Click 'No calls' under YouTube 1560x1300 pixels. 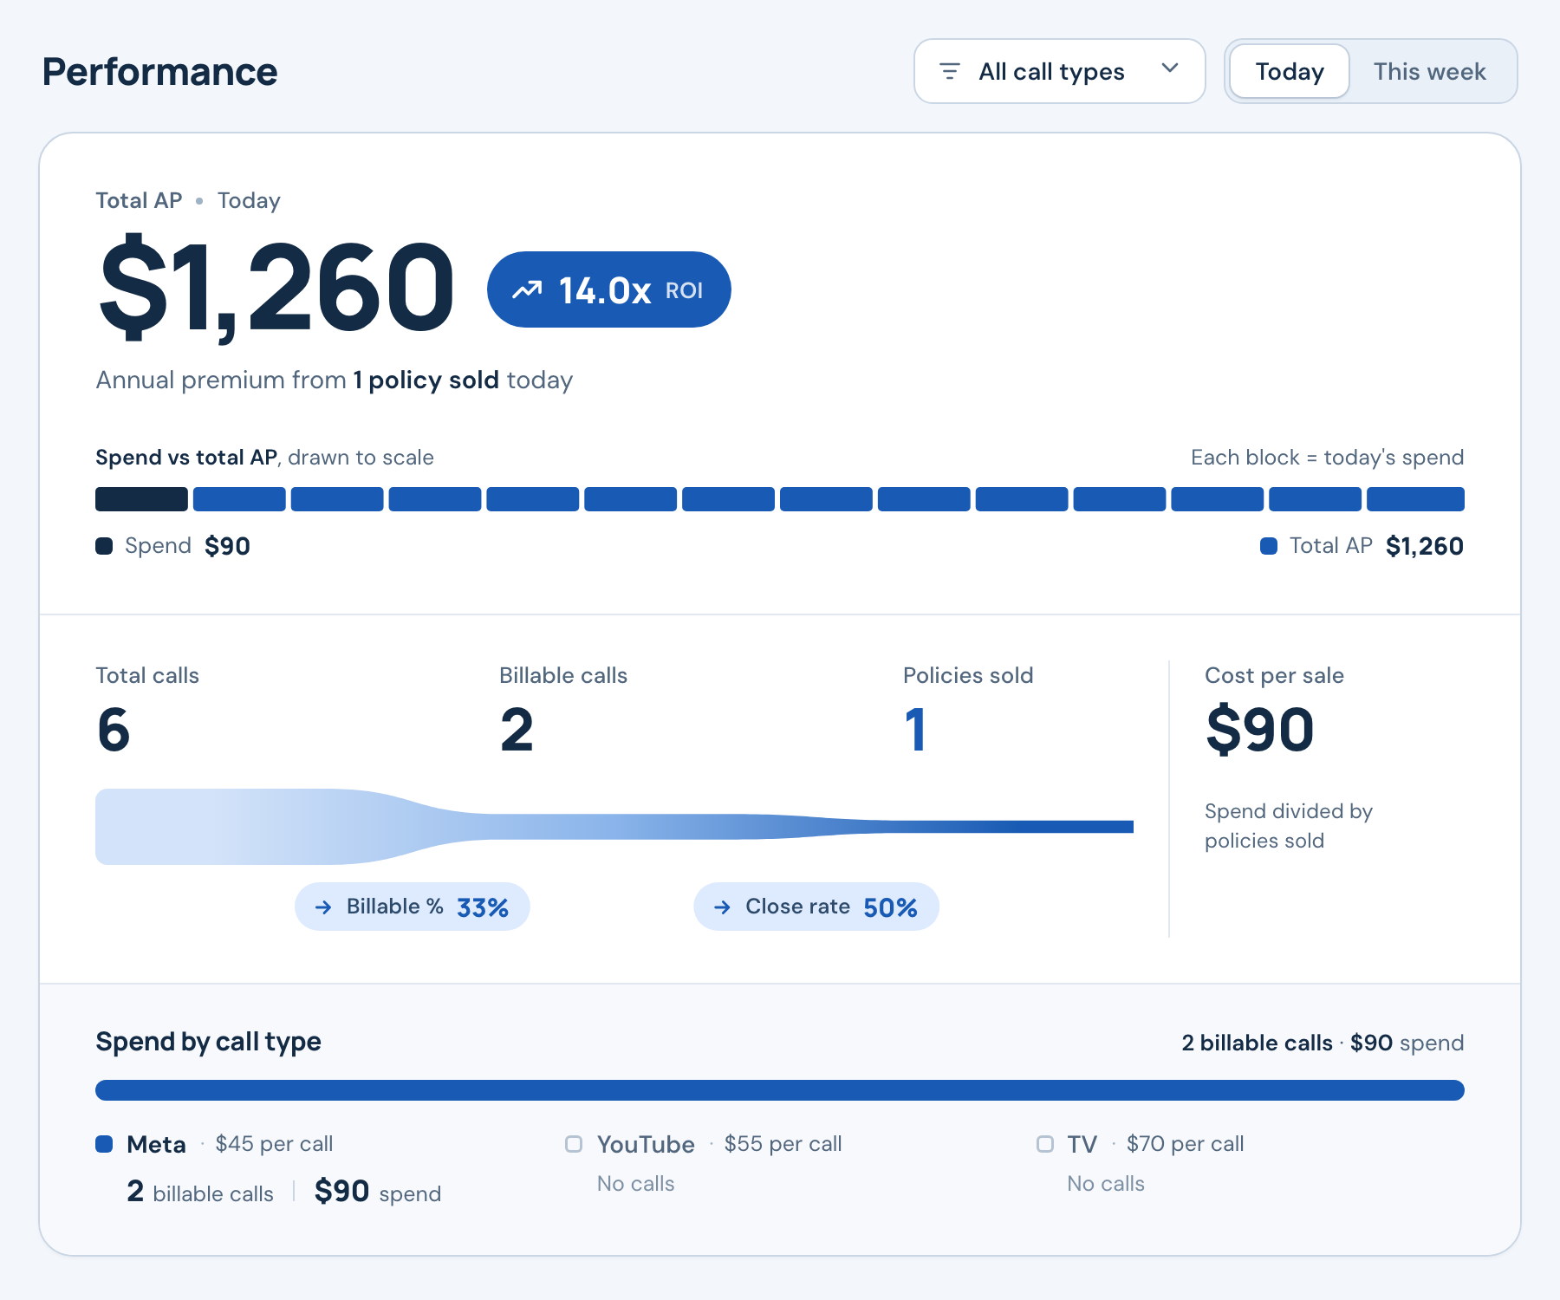coord(635,1184)
